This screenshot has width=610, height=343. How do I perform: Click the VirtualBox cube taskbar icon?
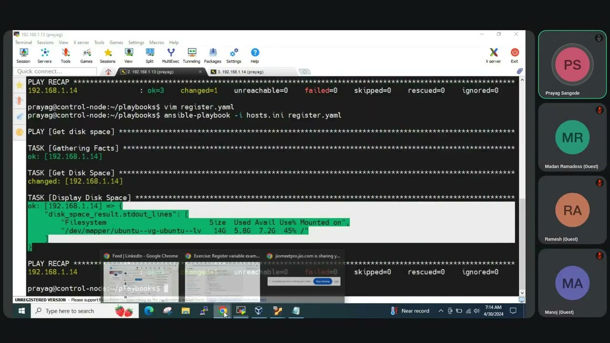[x=259, y=311]
